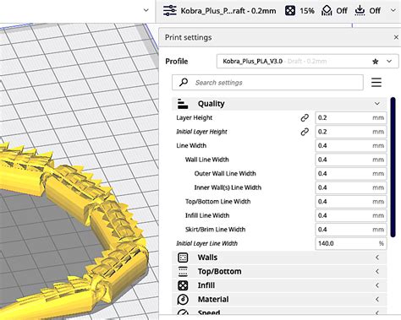Expand the Material settings category
Image resolution: width=401 pixels, height=320 pixels.
click(x=279, y=299)
